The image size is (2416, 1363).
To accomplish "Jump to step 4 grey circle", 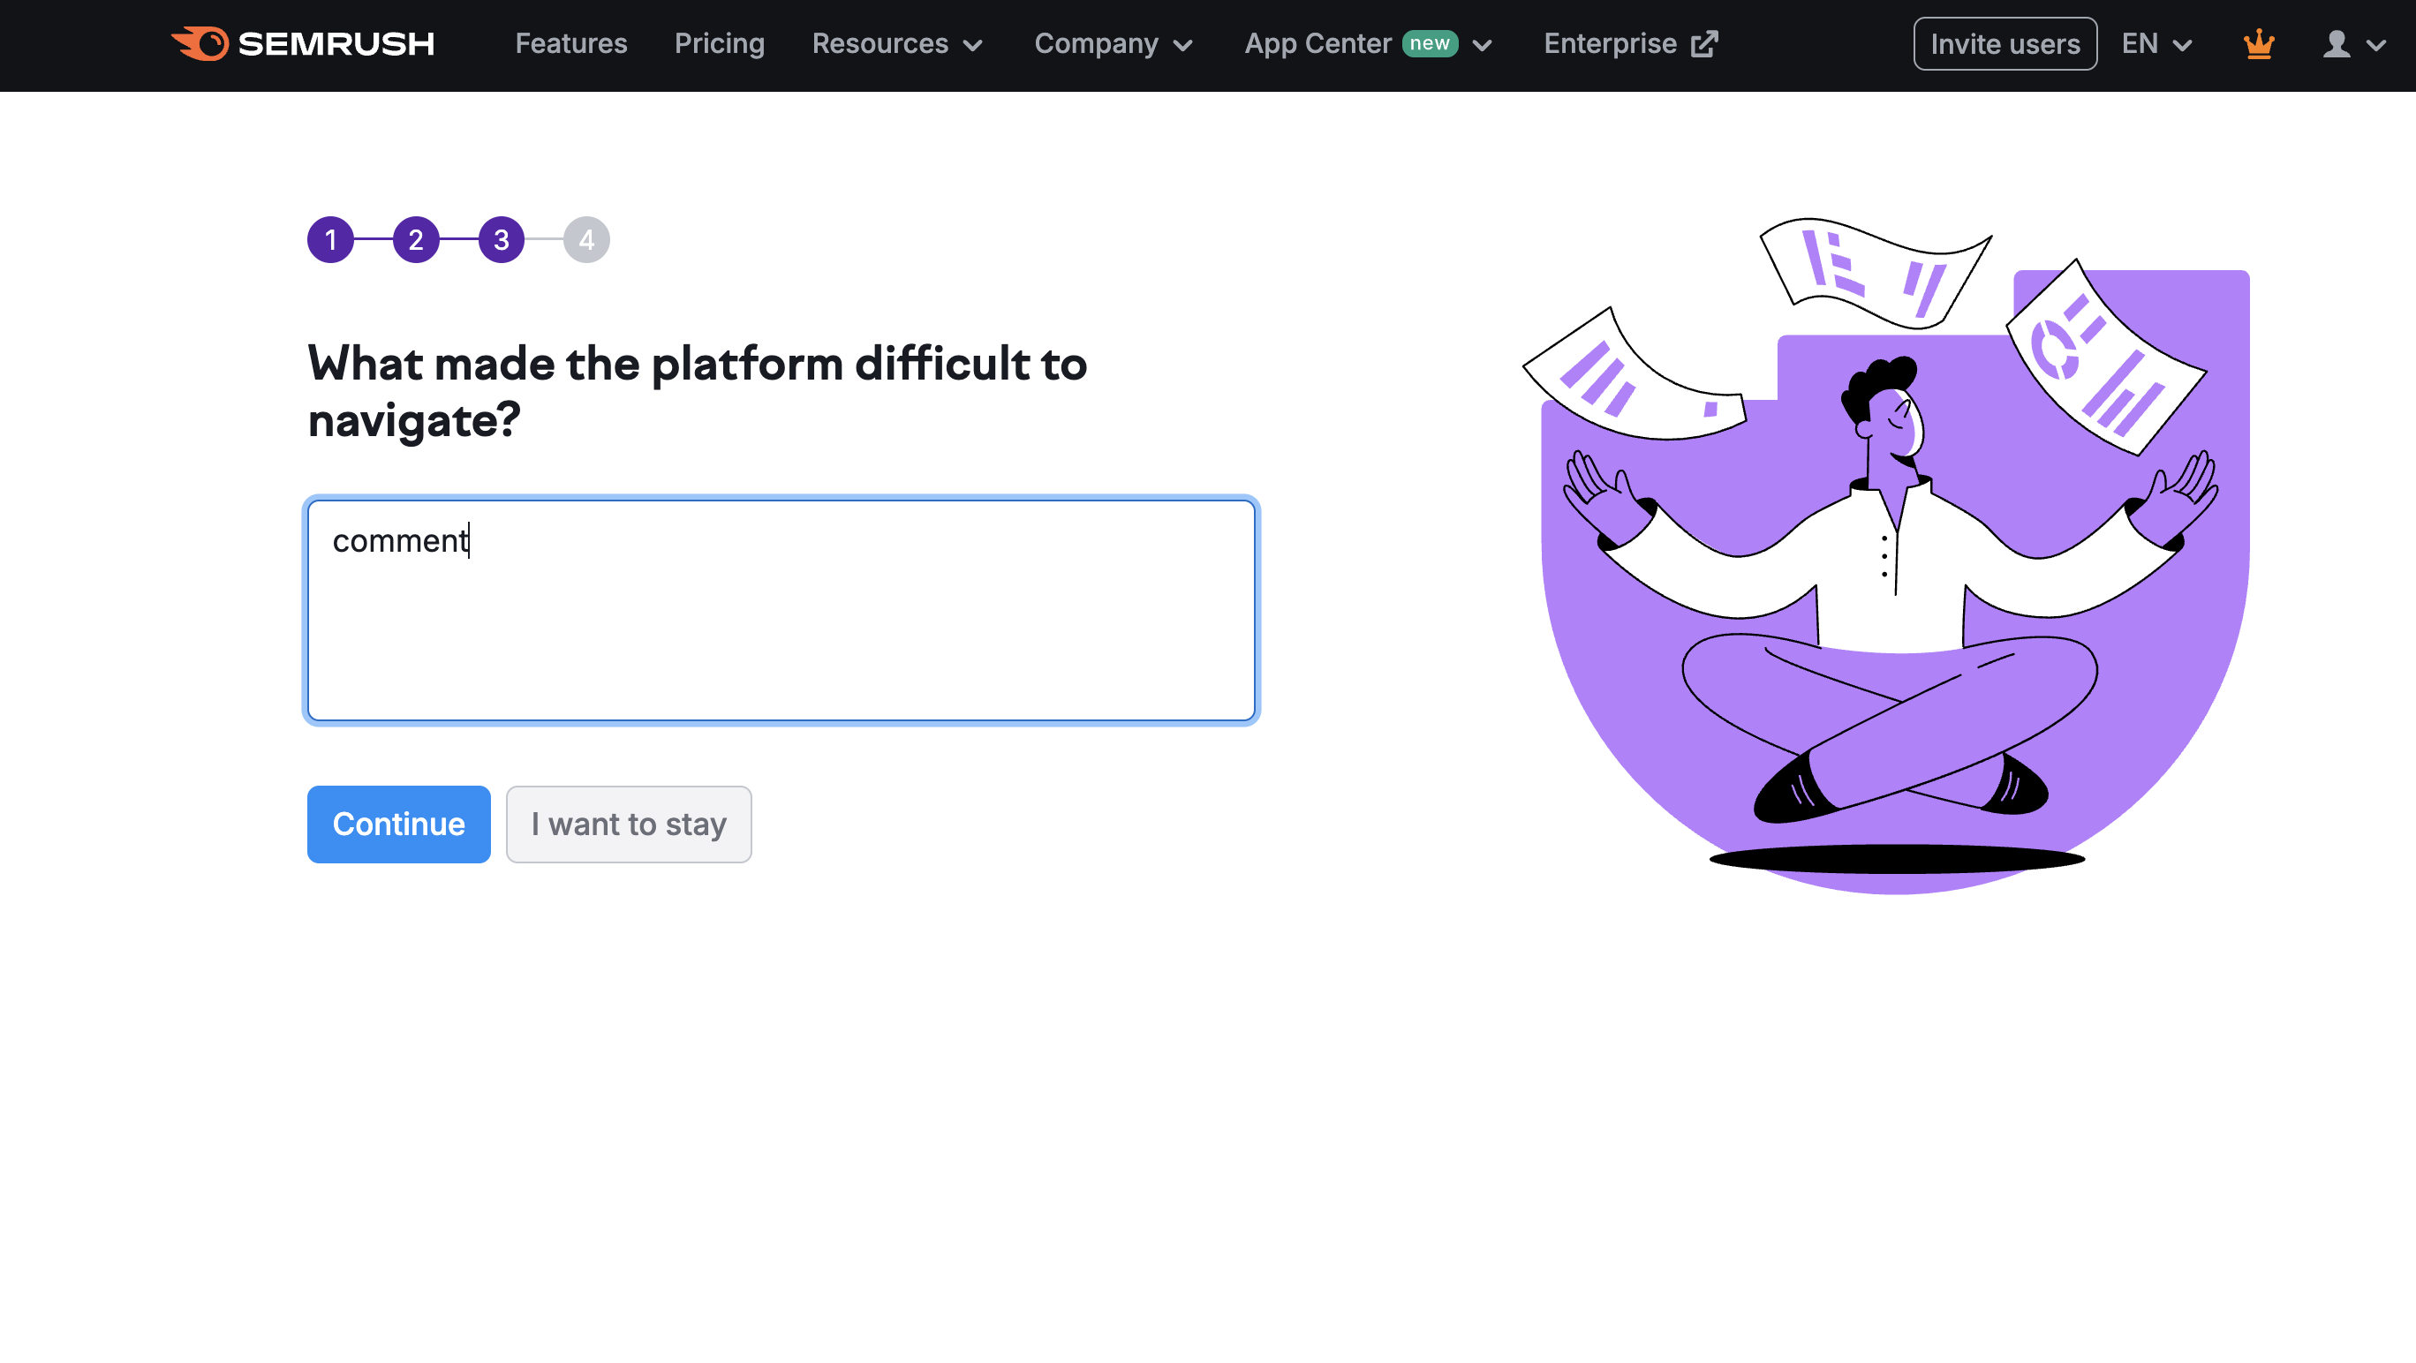I will tap(586, 240).
